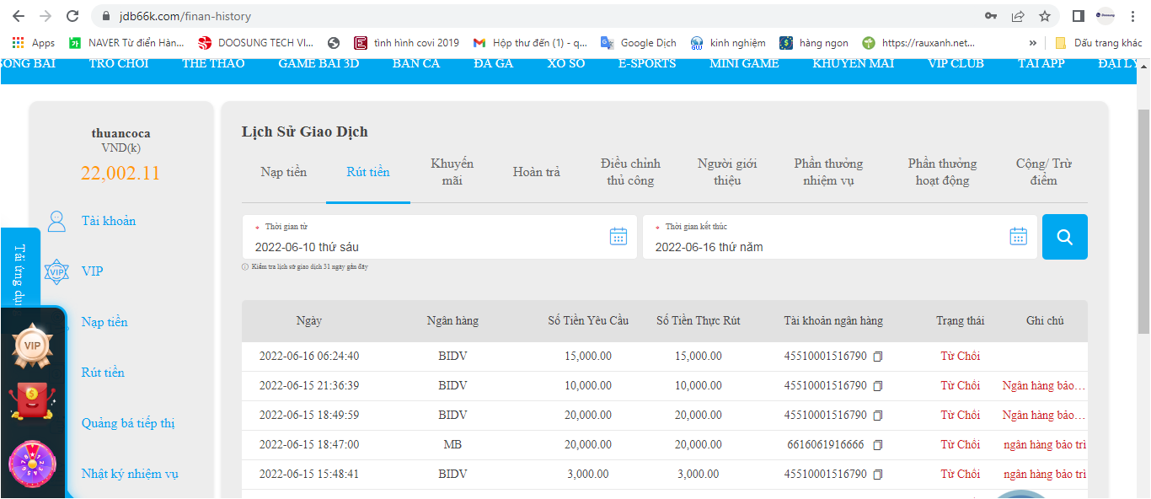Open MINI GAME menu
This screenshot has width=1151, height=499.
[744, 63]
